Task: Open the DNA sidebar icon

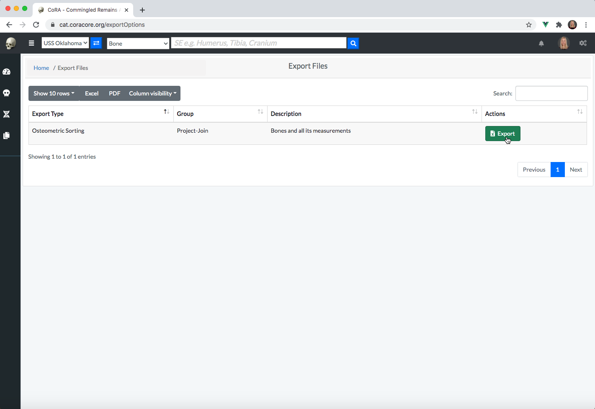Action: pyautogui.click(x=7, y=114)
